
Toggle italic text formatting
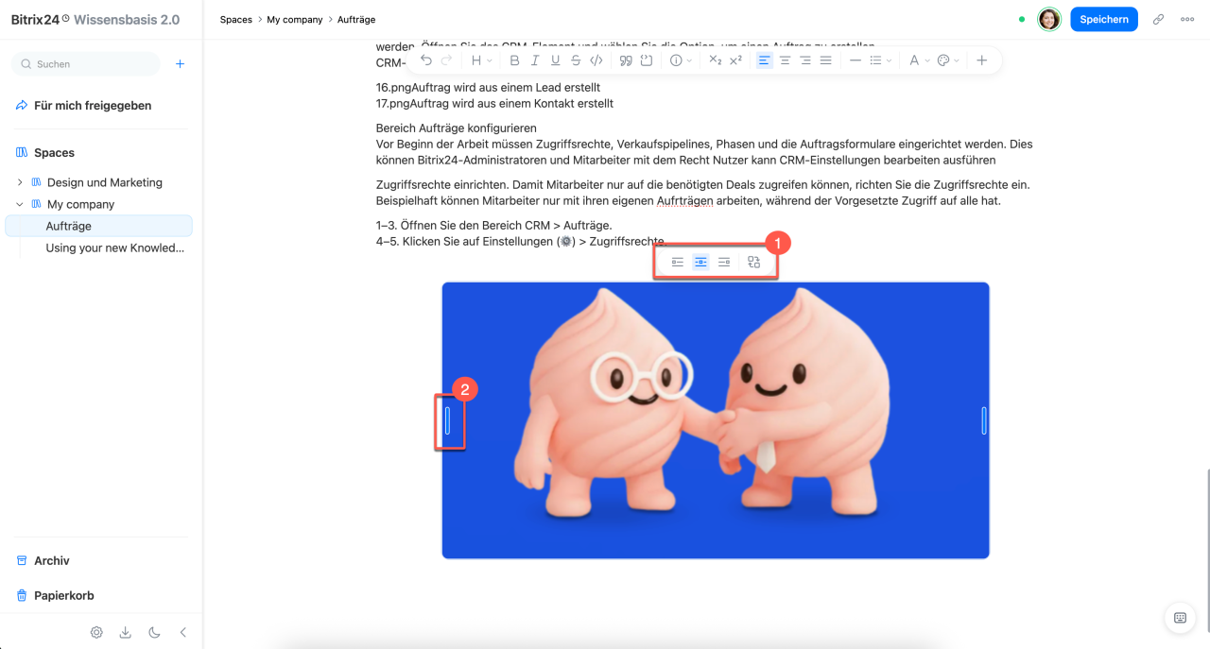pyautogui.click(x=535, y=60)
